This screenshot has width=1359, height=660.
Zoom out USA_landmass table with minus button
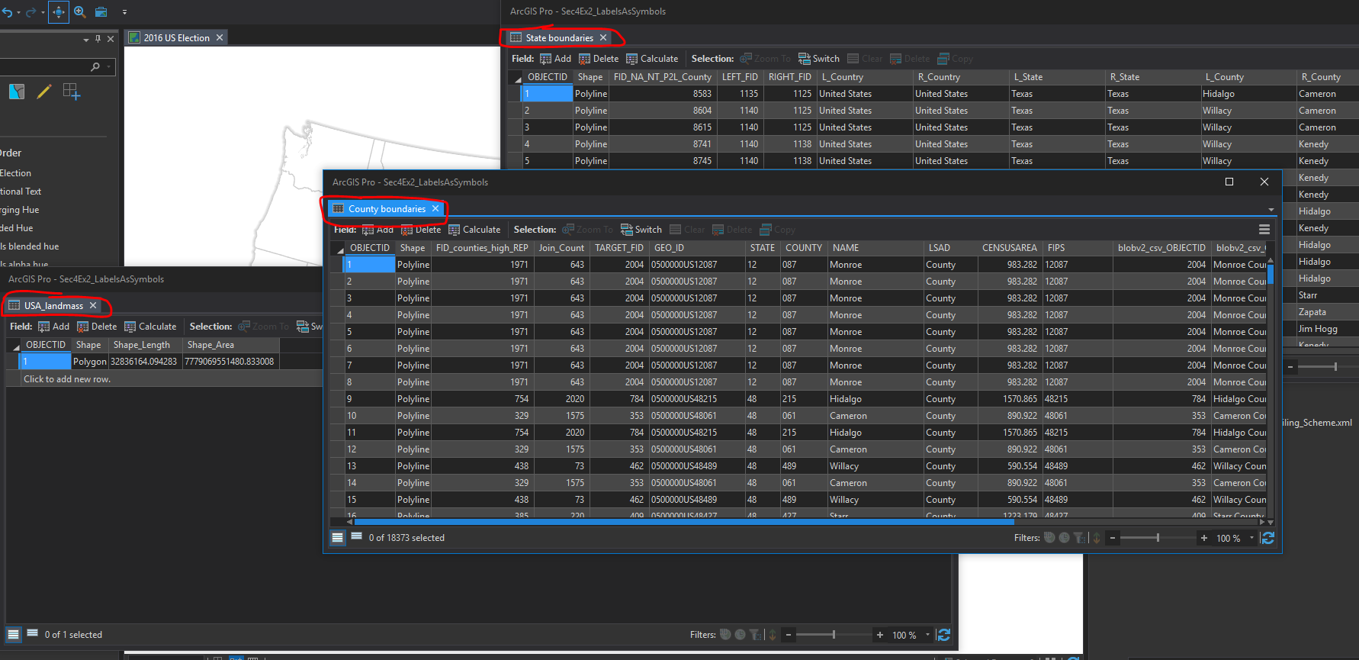pyautogui.click(x=789, y=635)
